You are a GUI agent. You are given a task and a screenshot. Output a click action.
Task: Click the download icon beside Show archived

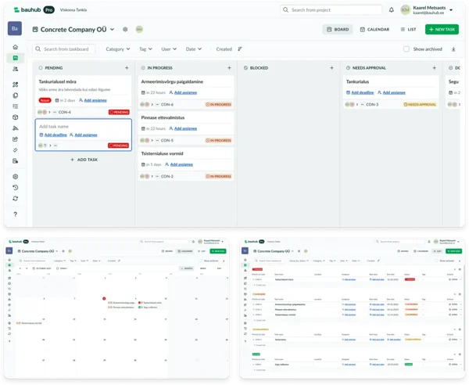453,49
